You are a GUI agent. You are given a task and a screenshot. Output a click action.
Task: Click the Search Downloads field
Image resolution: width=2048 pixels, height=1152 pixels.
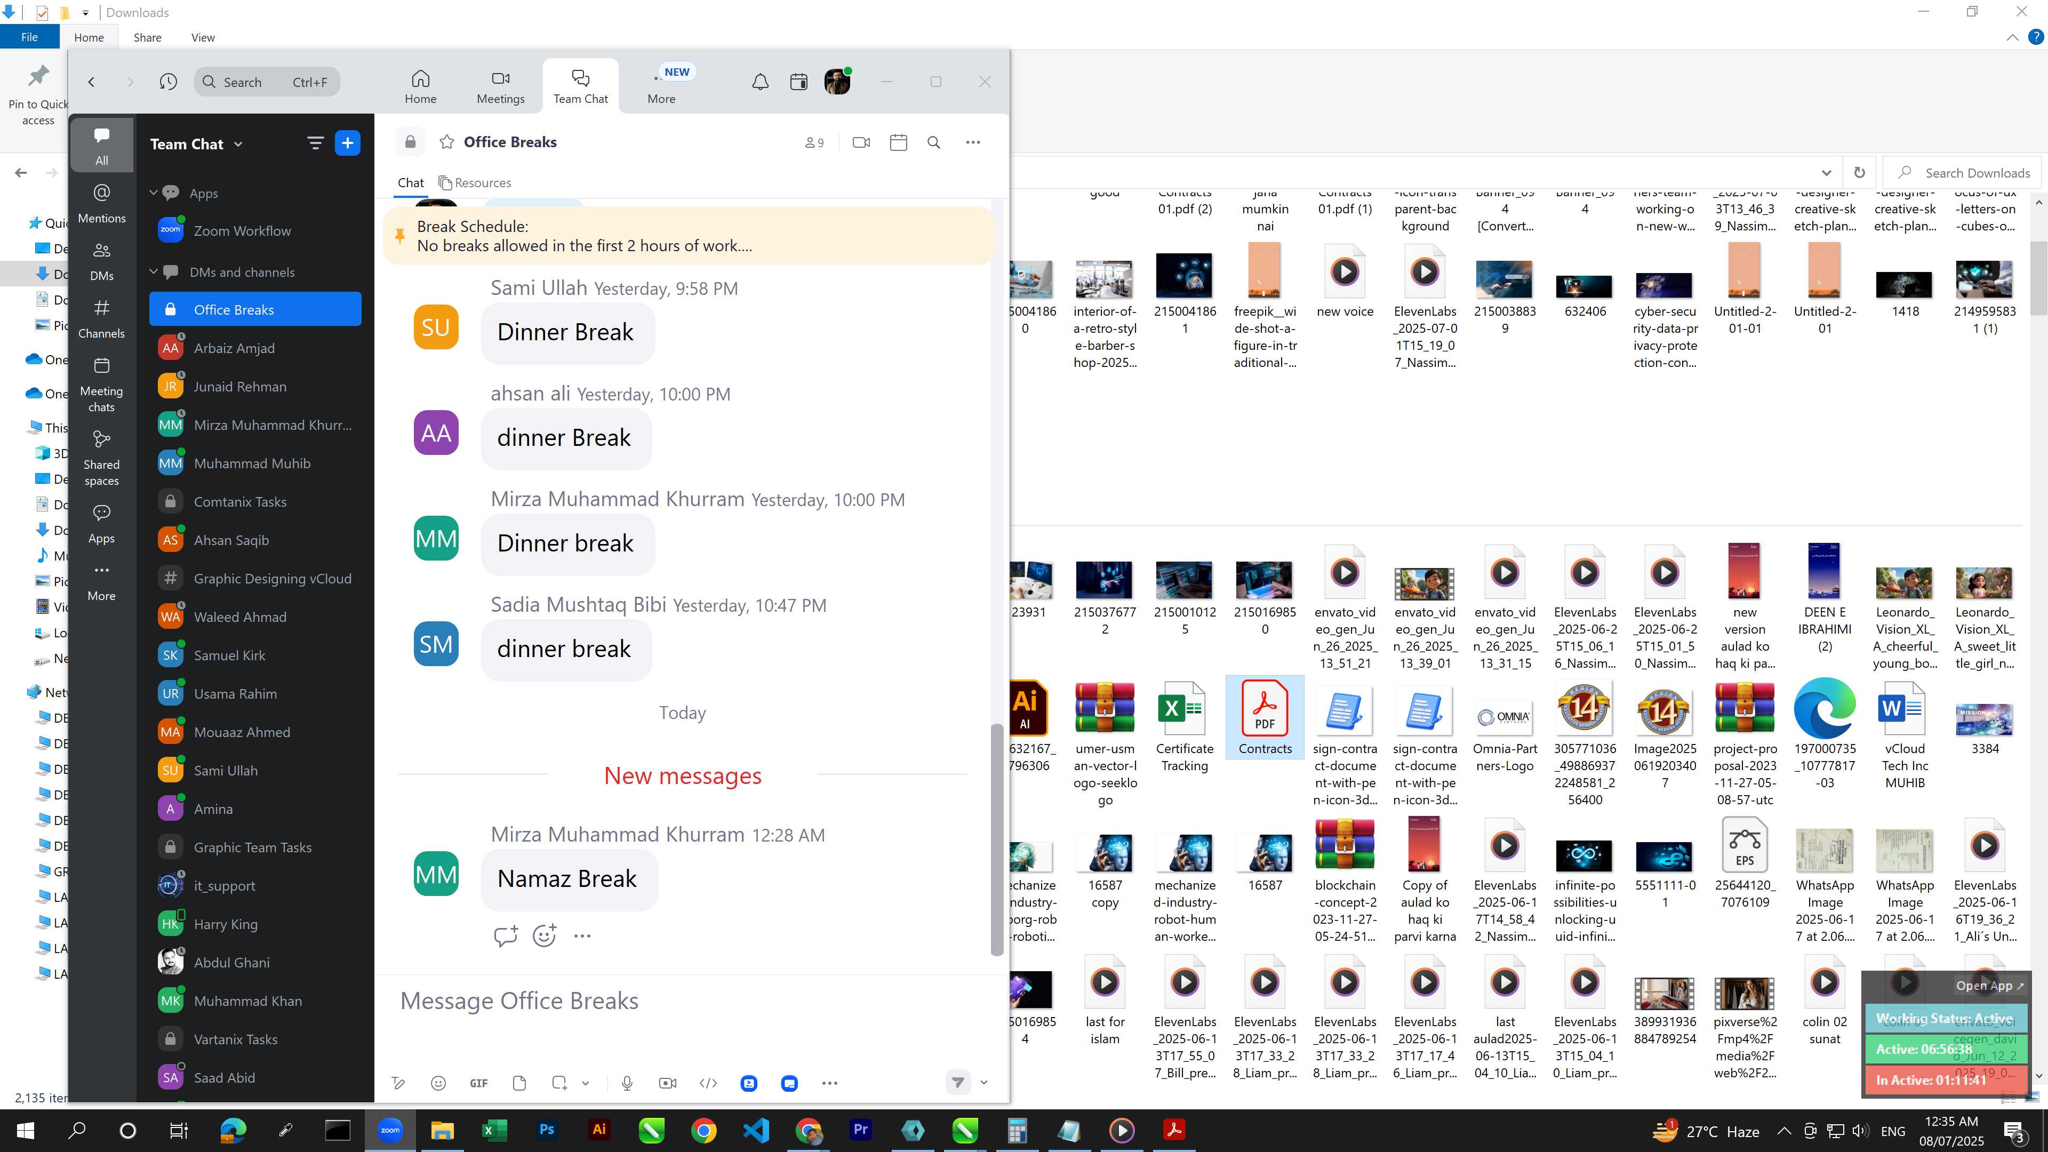pos(1962,173)
